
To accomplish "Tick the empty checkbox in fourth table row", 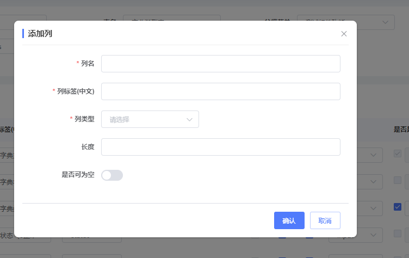I will click(398, 234).
